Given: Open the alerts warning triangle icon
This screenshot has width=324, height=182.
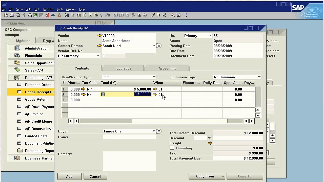Looking at the screenshot, I should [x=172, y=15].
